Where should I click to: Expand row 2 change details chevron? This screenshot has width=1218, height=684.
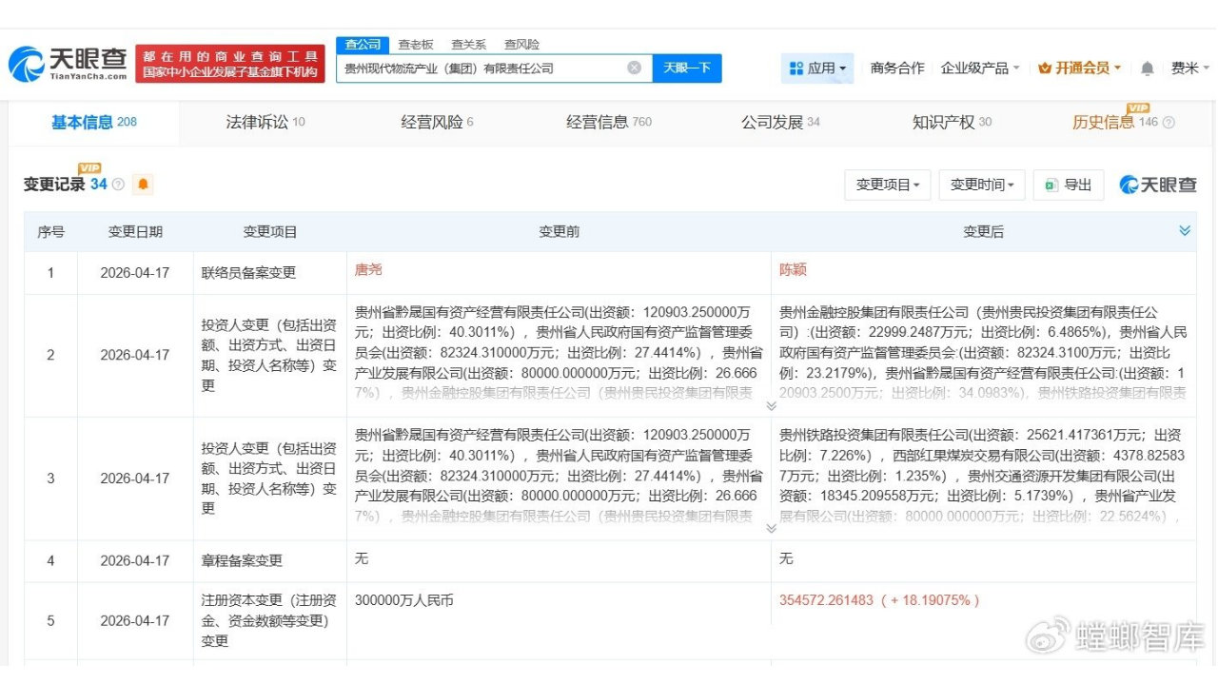pyautogui.click(x=772, y=406)
